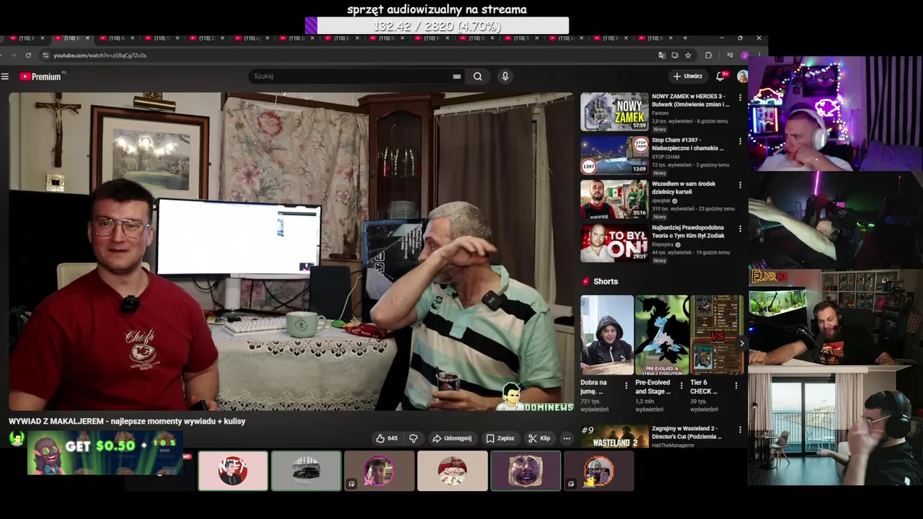923x519 pixels.
Task: Open options for Wszedłem w sam środek video
Action: click(x=740, y=185)
